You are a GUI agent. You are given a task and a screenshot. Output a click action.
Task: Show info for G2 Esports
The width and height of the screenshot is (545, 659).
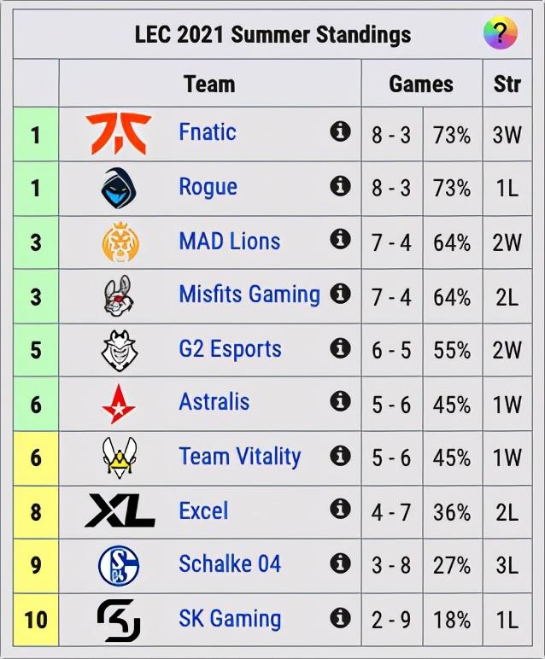pos(340,348)
